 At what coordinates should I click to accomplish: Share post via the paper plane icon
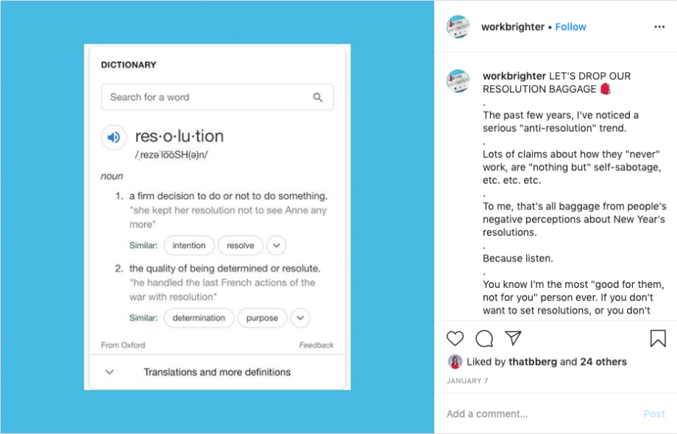[x=513, y=338]
